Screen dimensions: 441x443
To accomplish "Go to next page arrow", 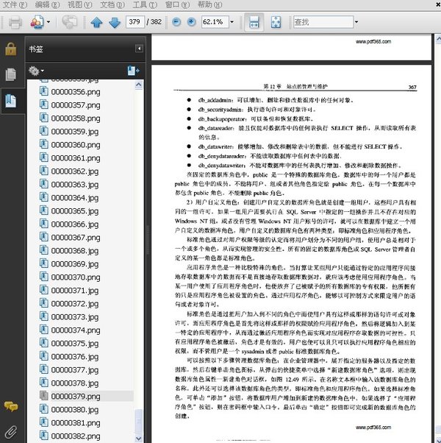I will pyautogui.click(x=115, y=22).
